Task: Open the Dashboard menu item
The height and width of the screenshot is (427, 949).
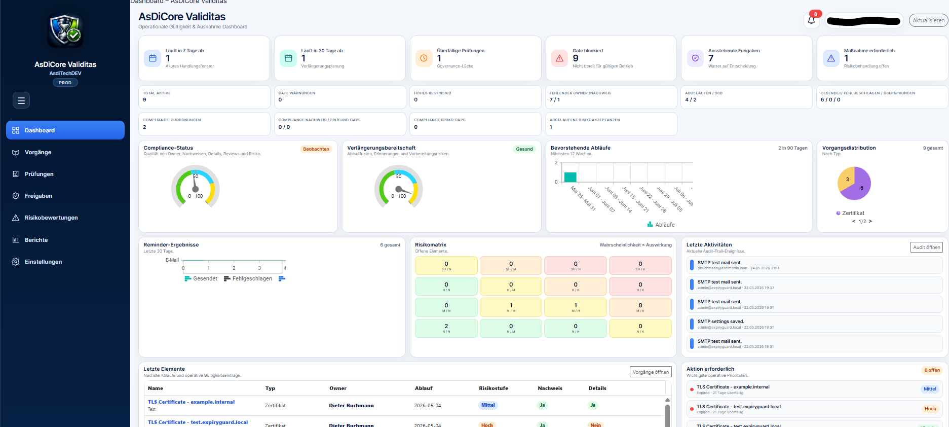Action: pyautogui.click(x=65, y=130)
